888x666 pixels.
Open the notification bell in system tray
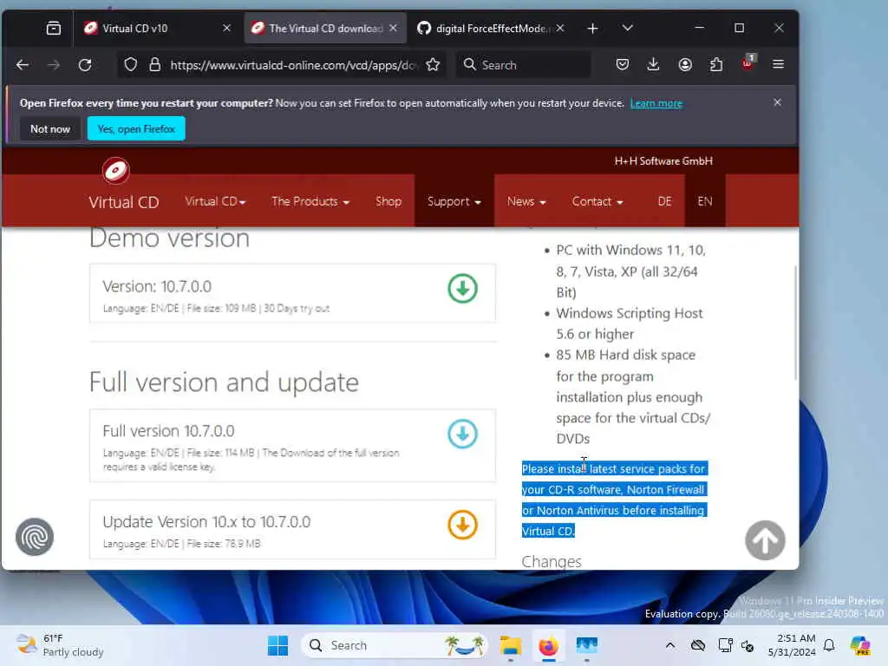[829, 645]
